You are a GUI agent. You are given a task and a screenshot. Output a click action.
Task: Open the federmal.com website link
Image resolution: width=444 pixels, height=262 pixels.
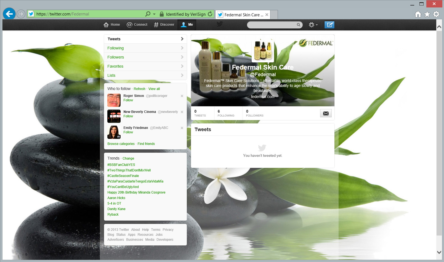[x=263, y=97]
